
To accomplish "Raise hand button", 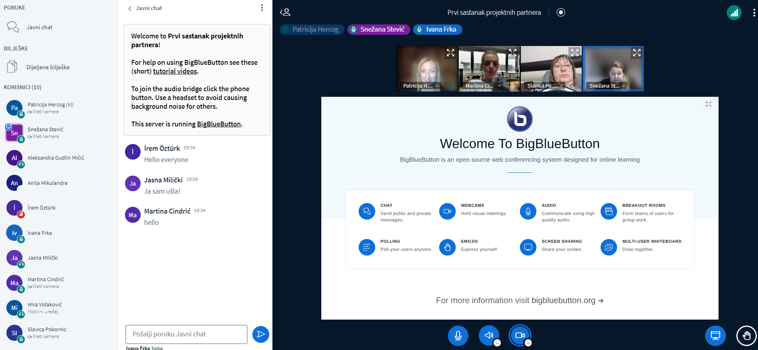I will click(746, 335).
